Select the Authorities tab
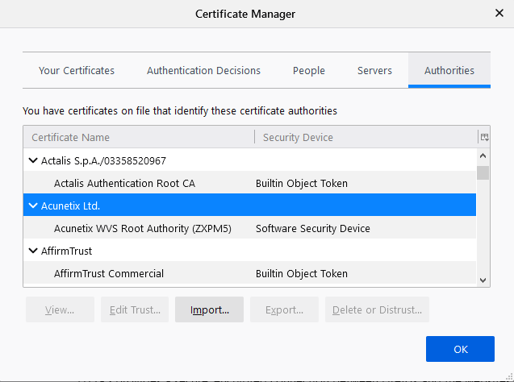 pyautogui.click(x=449, y=71)
